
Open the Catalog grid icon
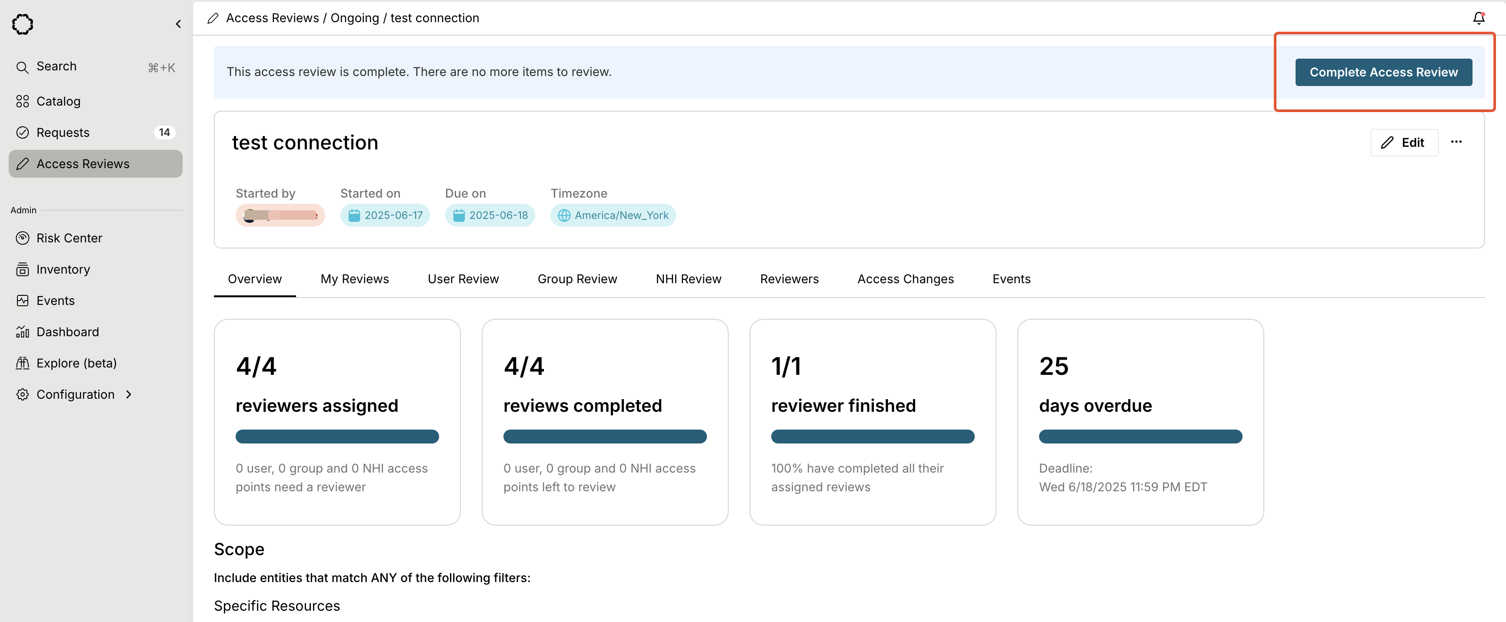pyautogui.click(x=22, y=102)
